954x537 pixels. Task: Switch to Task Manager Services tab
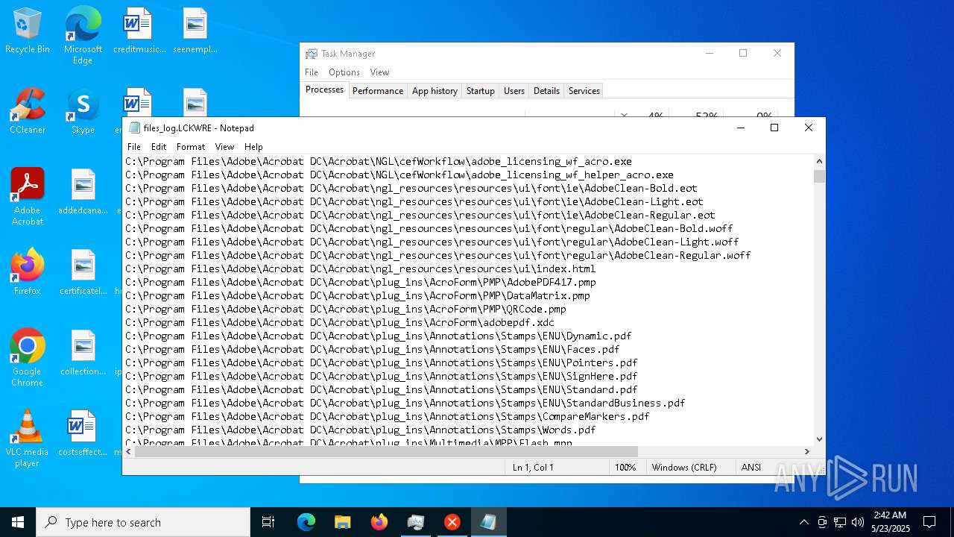(x=584, y=91)
